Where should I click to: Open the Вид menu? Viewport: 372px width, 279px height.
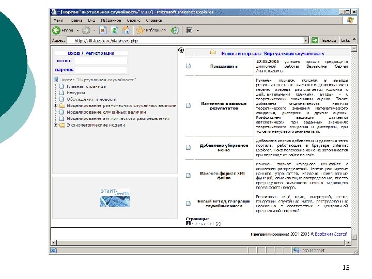(91, 20)
